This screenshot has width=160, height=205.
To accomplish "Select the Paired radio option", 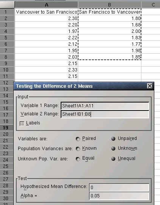I will (78, 139).
